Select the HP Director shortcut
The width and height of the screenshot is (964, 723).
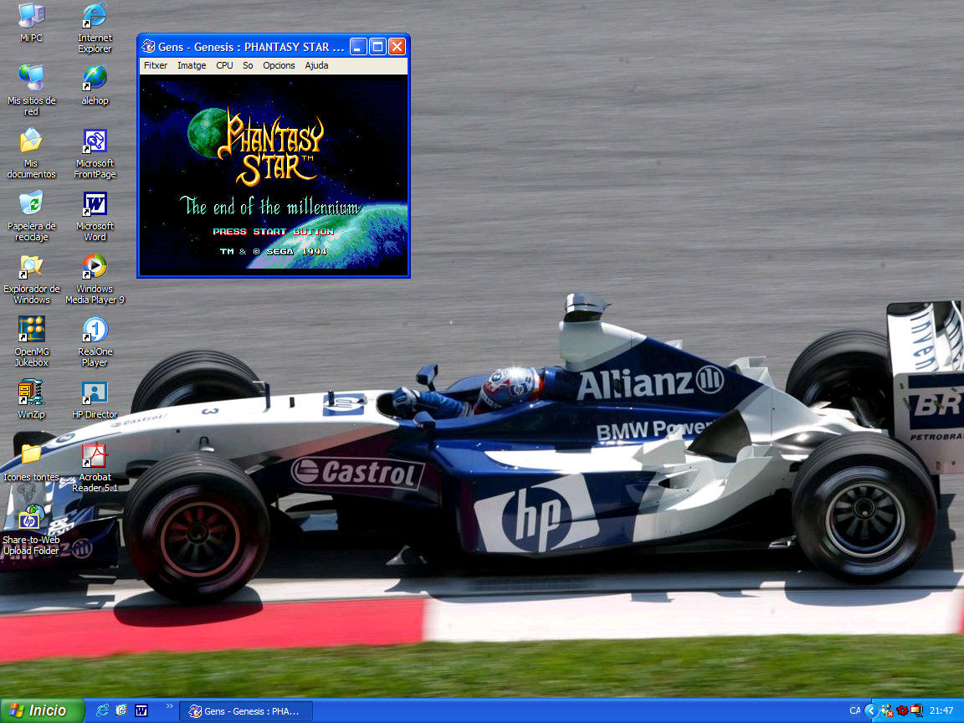95,400
